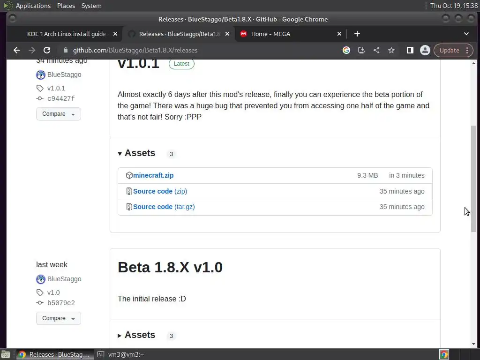Download Source code (tar.gz)
This screenshot has width=480, height=360.
click(164, 207)
